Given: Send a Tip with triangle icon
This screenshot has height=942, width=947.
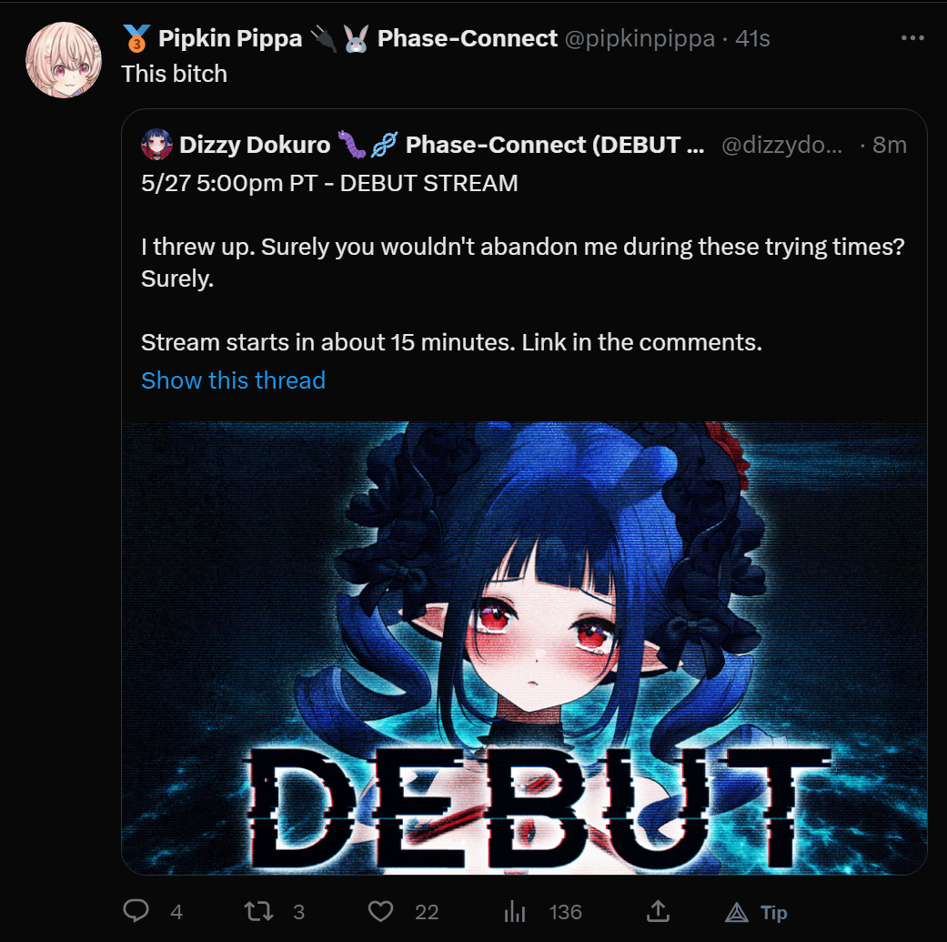Looking at the screenshot, I should pos(756,912).
